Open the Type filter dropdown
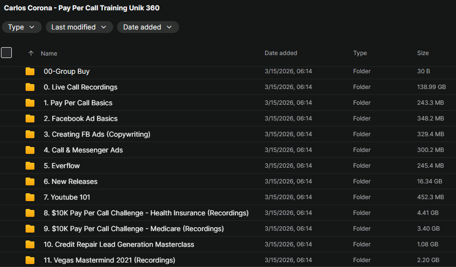 [x=22, y=27]
